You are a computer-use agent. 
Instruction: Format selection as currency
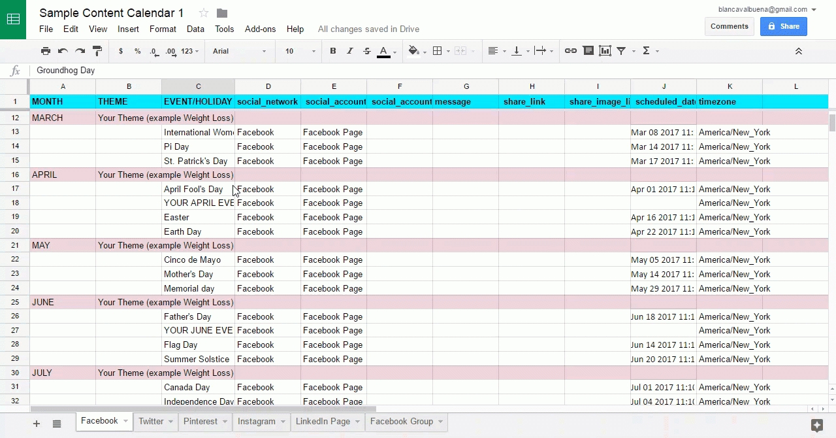pos(121,51)
